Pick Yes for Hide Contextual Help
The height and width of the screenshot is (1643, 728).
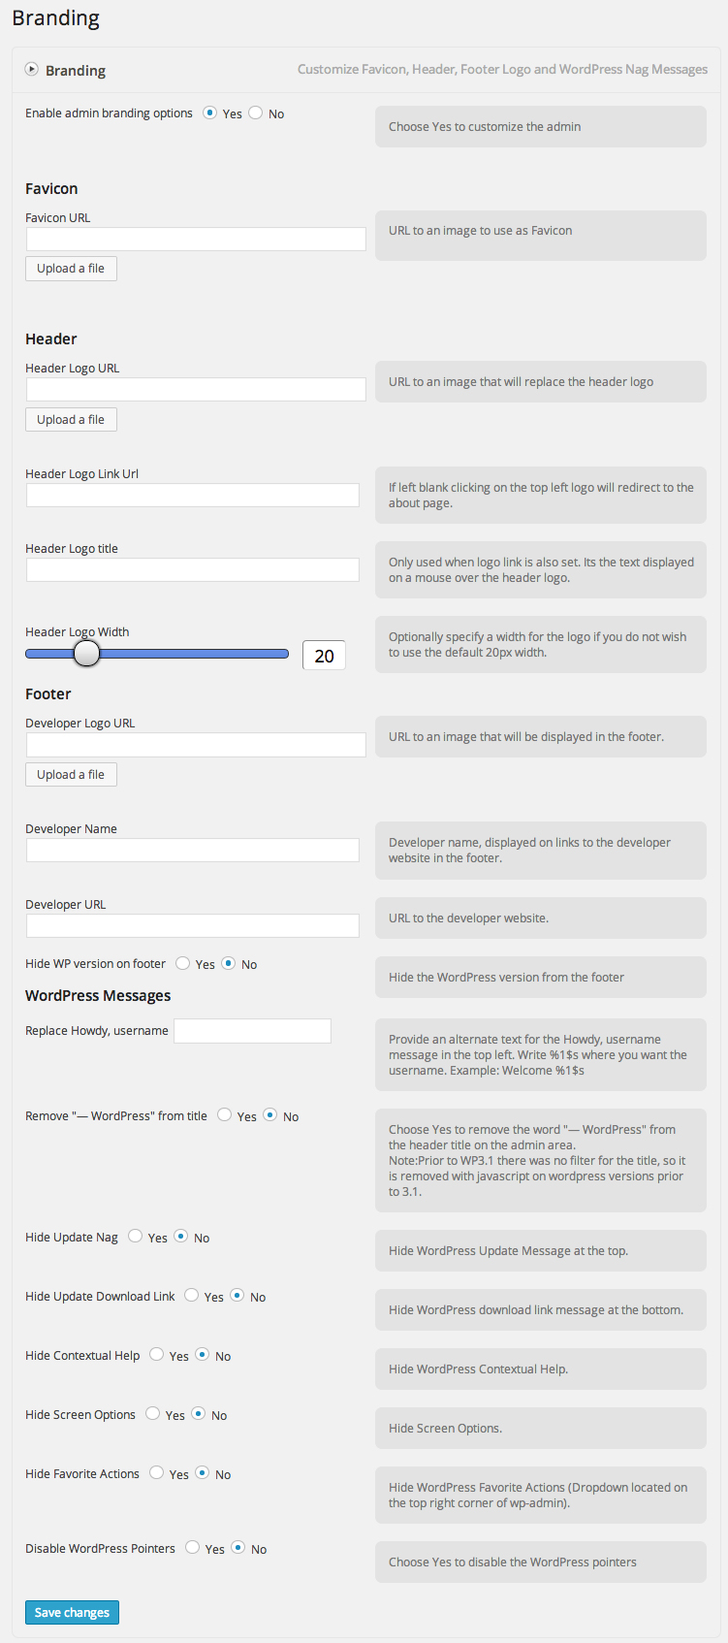coord(157,1355)
